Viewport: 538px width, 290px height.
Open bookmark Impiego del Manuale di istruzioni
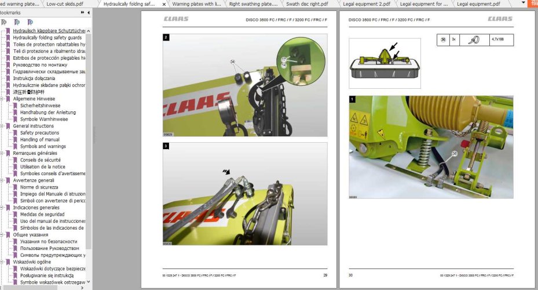53,194
